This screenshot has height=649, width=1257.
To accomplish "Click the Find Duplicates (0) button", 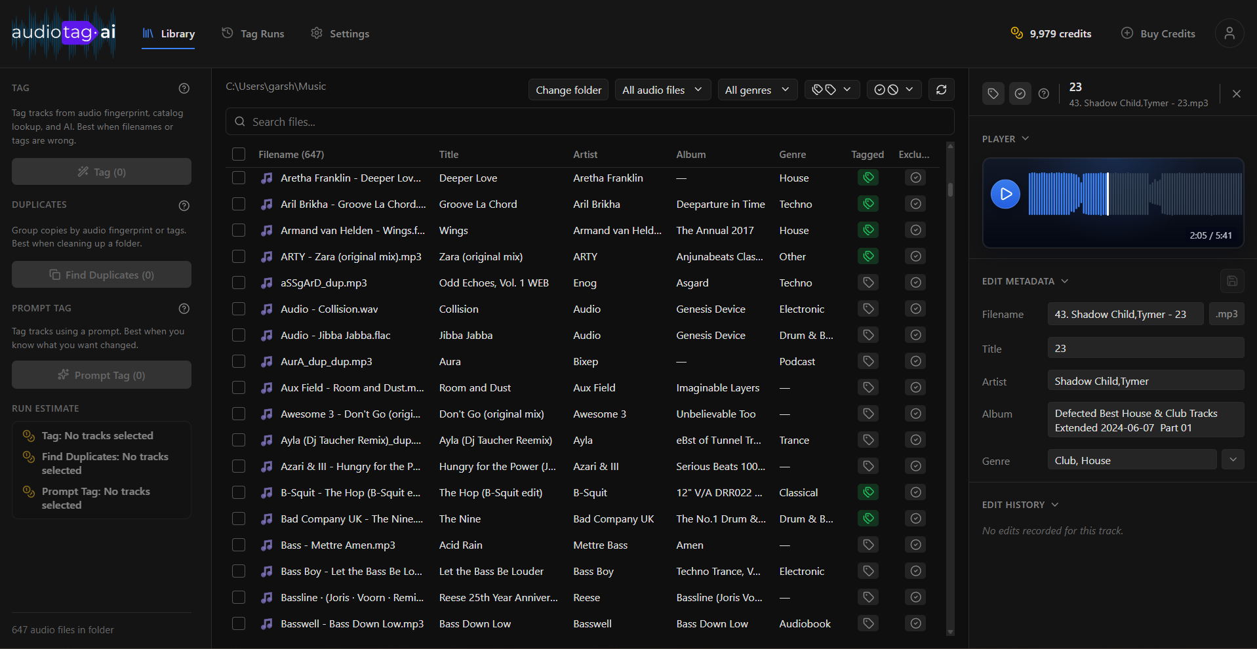I will 102,275.
